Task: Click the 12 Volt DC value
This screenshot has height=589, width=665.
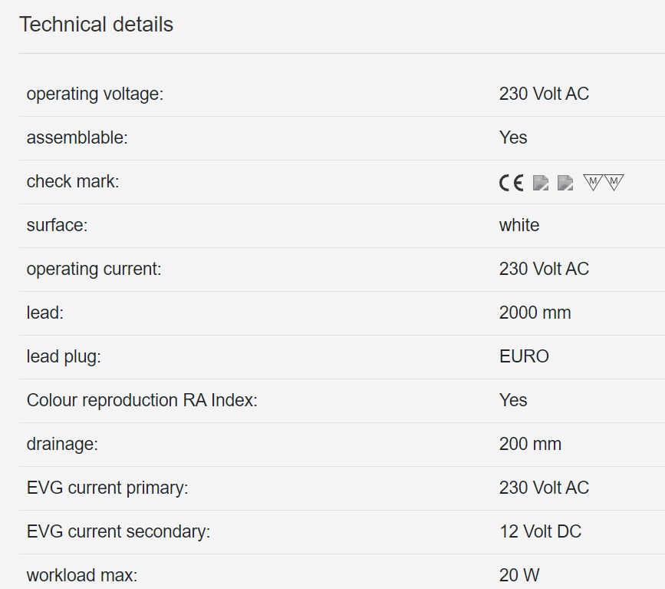Action: tap(540, 532)
